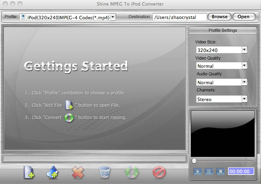Viewport: 261px width, 184px height.
Task: Click the Add File icon in bottom toolbar
Action: [29, 172]
